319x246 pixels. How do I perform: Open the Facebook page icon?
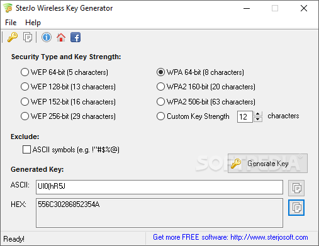click(76, 37)
